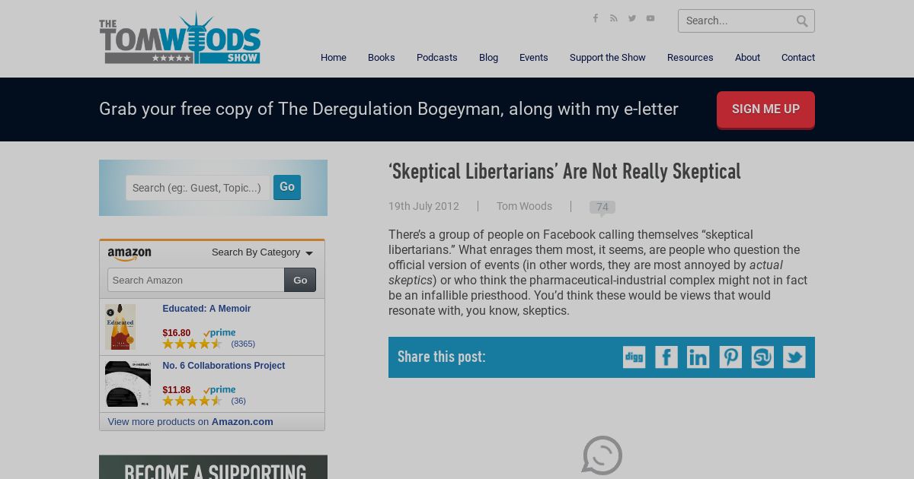This screenshot has width=914, height=479.
Task: Open the Resources menu item
Action: pos(690,58)
